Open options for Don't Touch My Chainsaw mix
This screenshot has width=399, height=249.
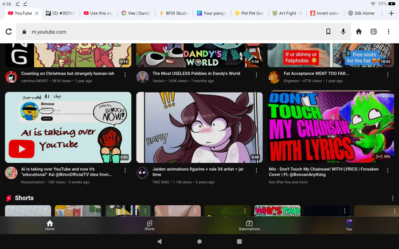click(x=387, y=171)
